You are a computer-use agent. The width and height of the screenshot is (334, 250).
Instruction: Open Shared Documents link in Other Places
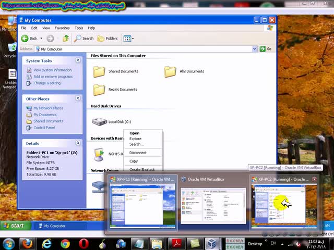click(48, 121)
